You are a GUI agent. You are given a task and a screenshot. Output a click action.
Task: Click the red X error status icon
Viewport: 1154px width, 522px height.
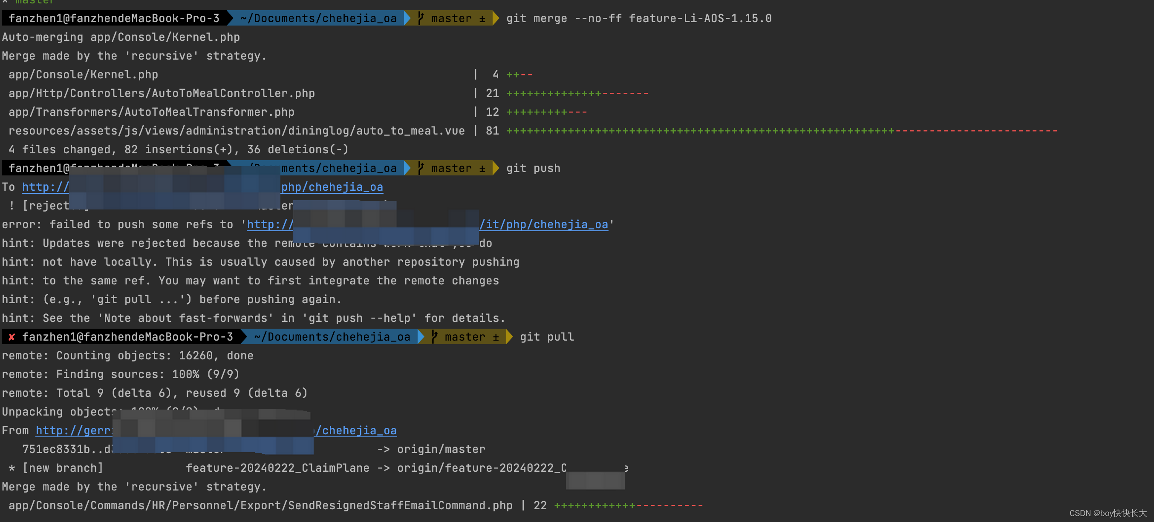click(12, 337)
